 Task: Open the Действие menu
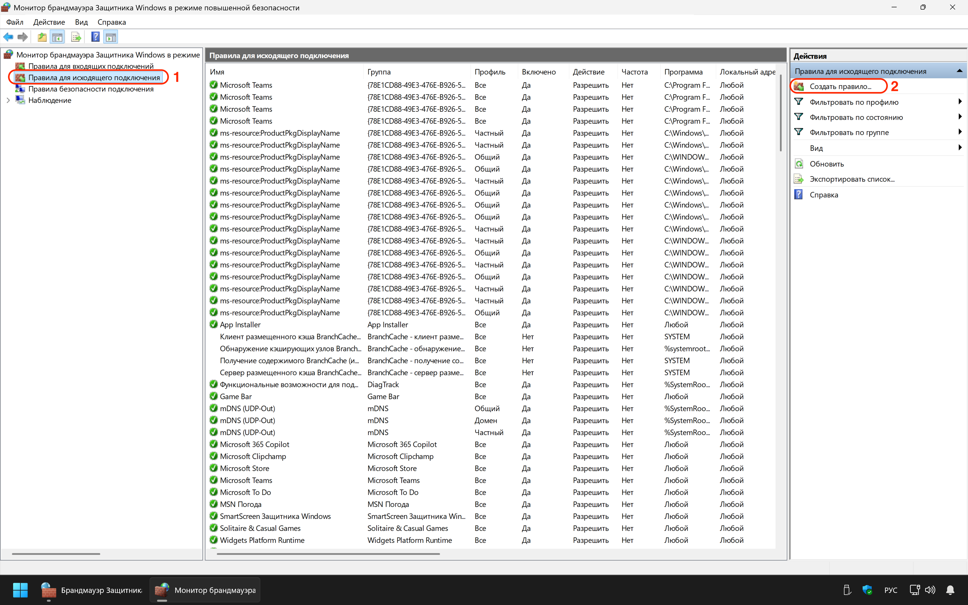point(49,22)
